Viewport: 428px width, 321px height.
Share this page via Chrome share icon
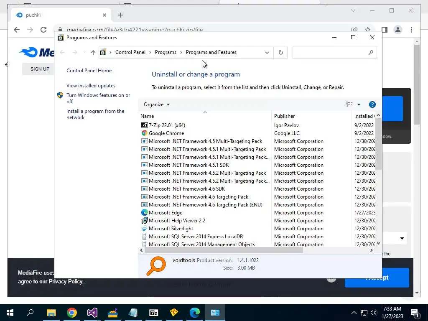click(x=354, y=30)
